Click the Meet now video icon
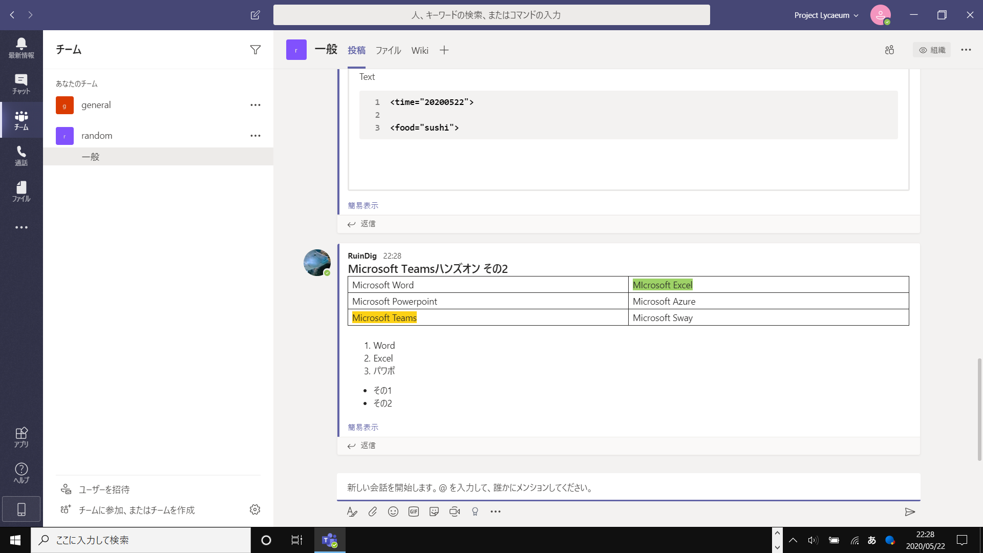983x553 pixels. 455,512
